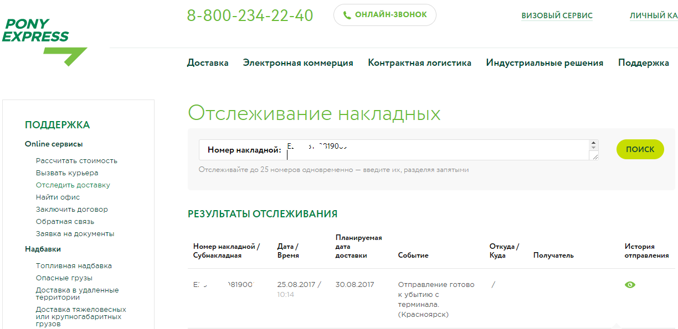Click РЕЗУЛЬТАТЫ ОТСЛЕЖИВАНИЯ heading
The width and height of the screenshot is (678, 329).
point(263,214)
